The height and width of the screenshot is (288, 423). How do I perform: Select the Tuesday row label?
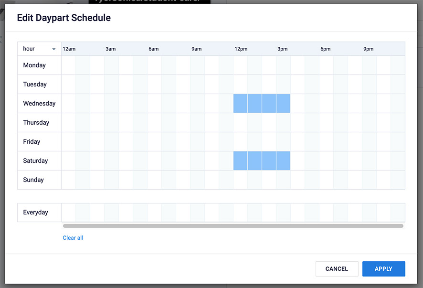(x=35, y=85)
